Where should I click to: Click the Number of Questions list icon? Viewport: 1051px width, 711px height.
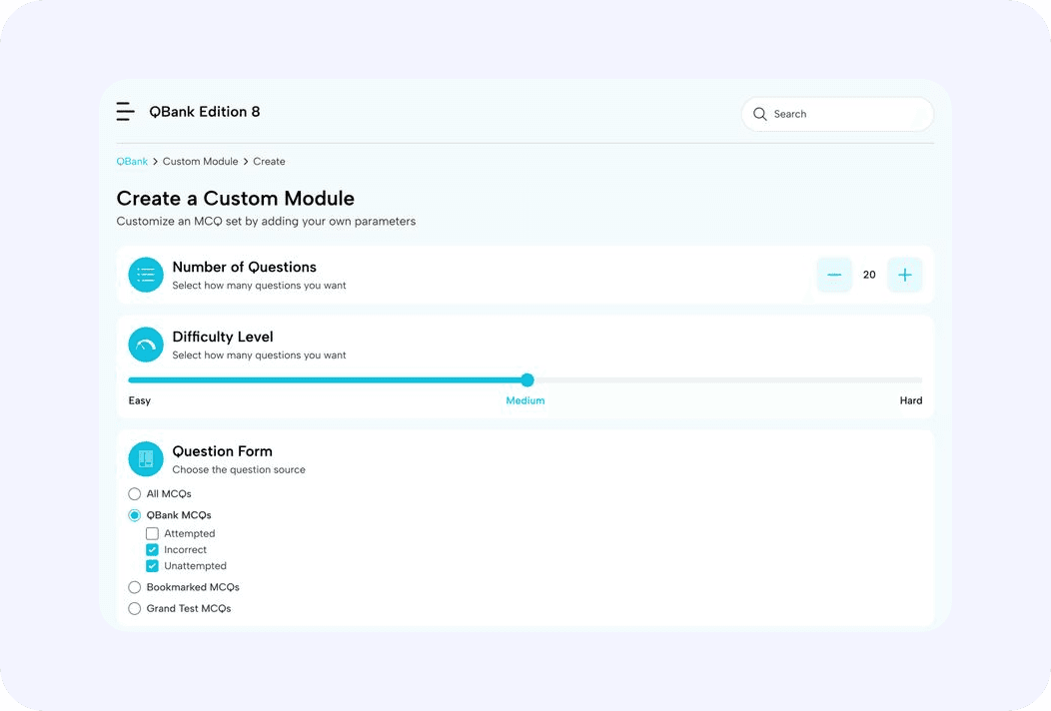[146, 275]
